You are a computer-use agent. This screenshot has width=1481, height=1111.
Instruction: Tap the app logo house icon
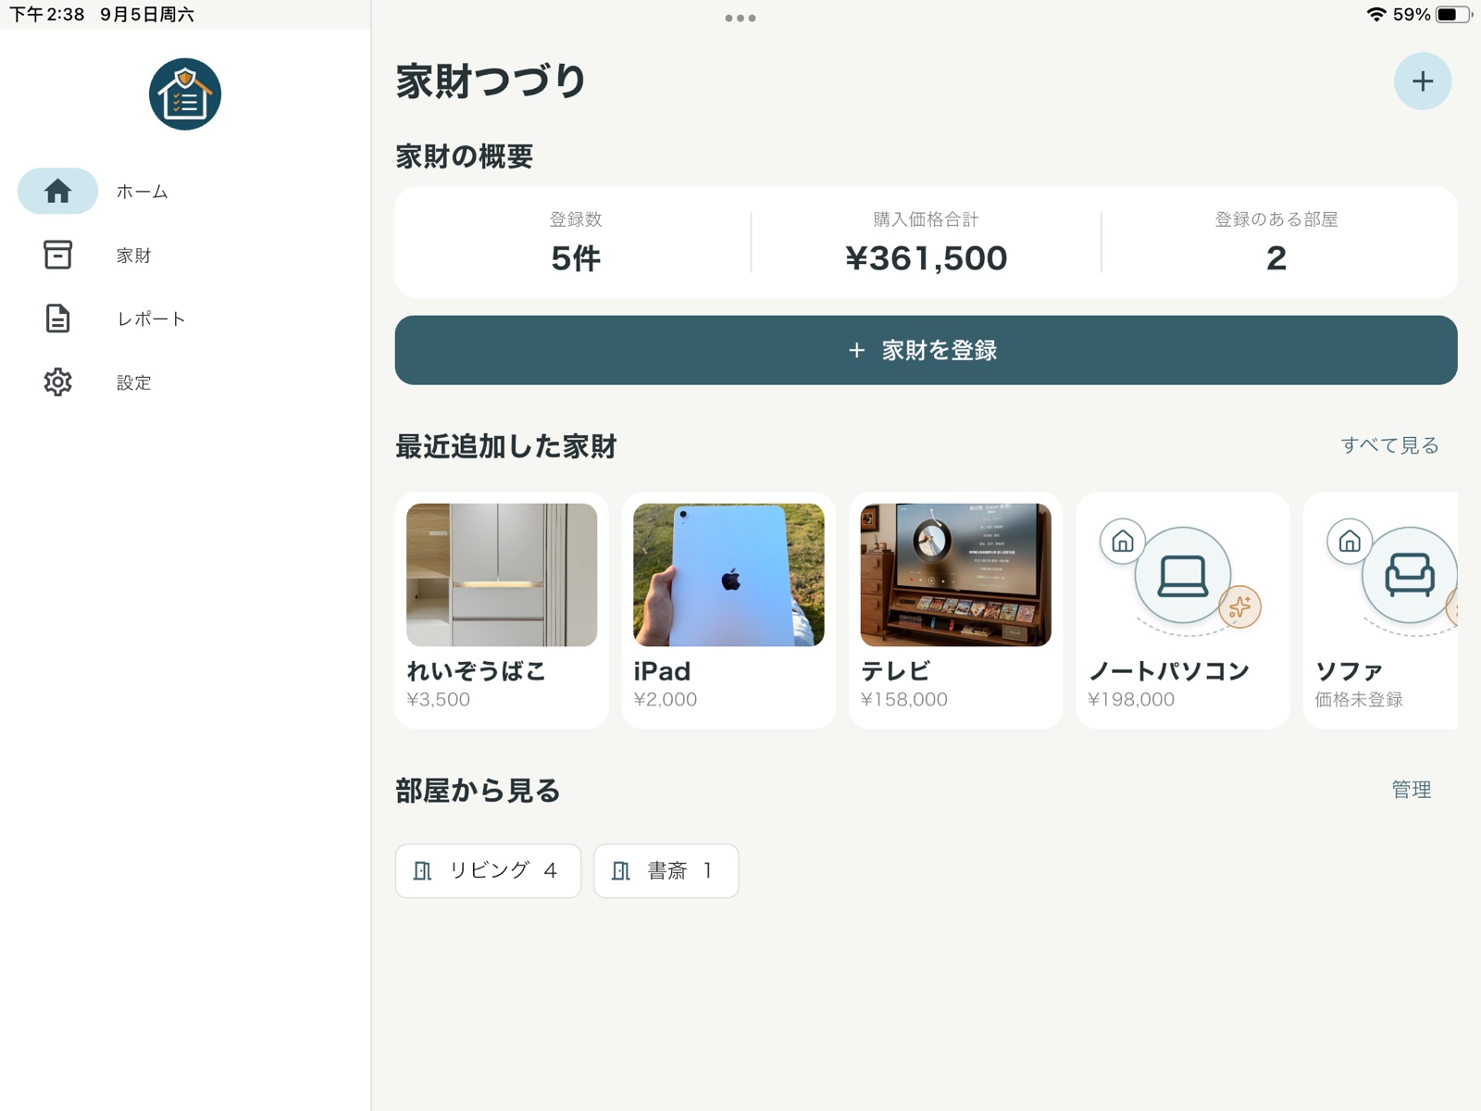(185, 94)
